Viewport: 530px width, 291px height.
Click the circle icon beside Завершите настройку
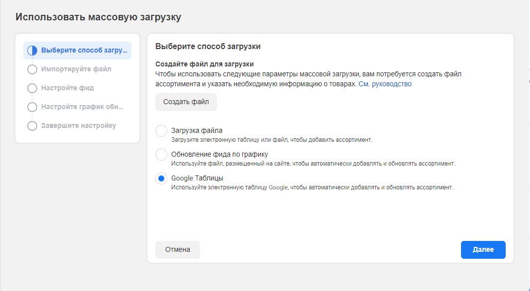(x=32, y=126)
